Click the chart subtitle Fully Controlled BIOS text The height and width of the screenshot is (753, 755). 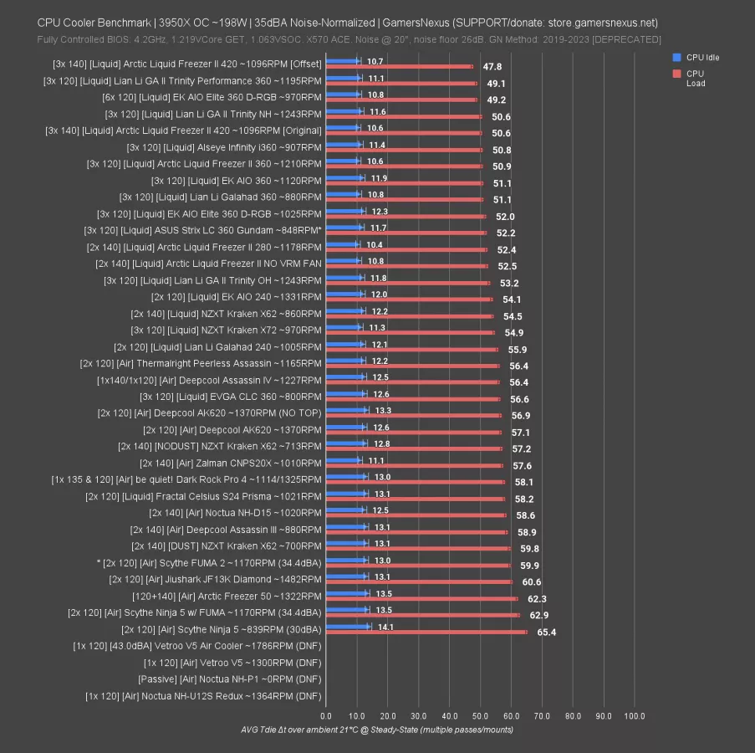click(349, 39)
